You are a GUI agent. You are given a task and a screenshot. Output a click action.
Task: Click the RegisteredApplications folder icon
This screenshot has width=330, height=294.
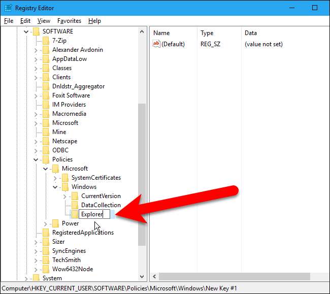tap(46, 233)
